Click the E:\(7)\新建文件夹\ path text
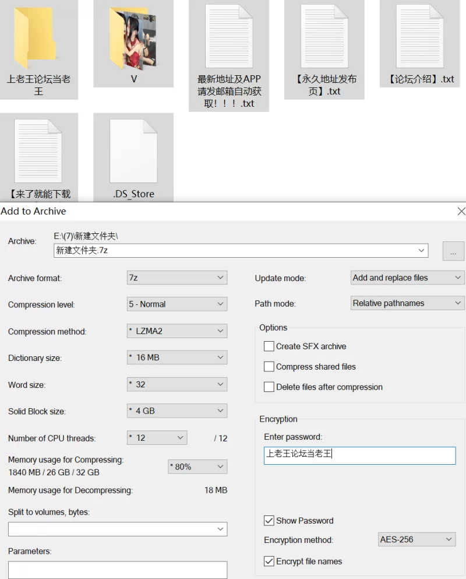Image resolution: width=466 pixels, height=579 pixels. (x=86, y=236)
